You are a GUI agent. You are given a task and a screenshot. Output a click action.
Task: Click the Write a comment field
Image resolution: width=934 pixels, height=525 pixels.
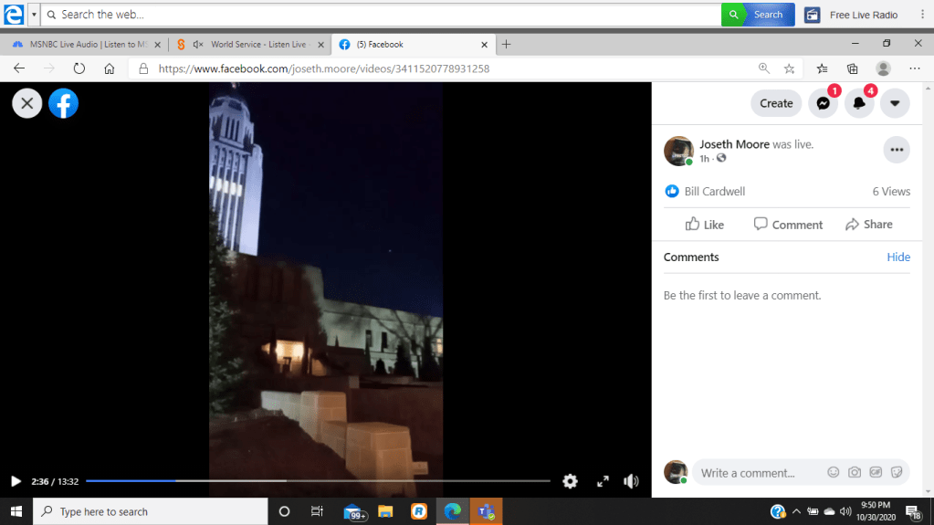[758, 473]
